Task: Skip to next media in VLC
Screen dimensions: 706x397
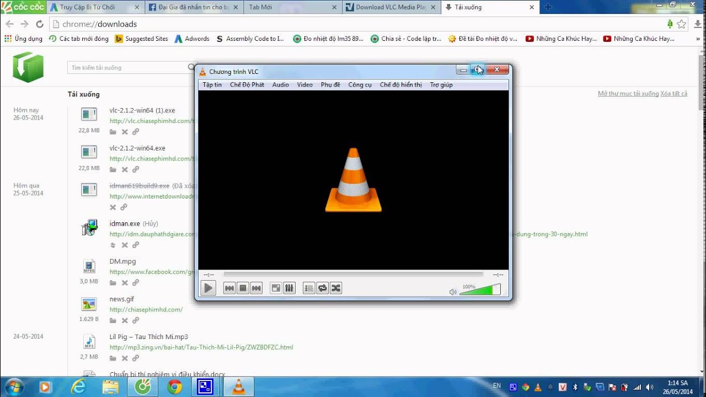Action: (256, 288)
